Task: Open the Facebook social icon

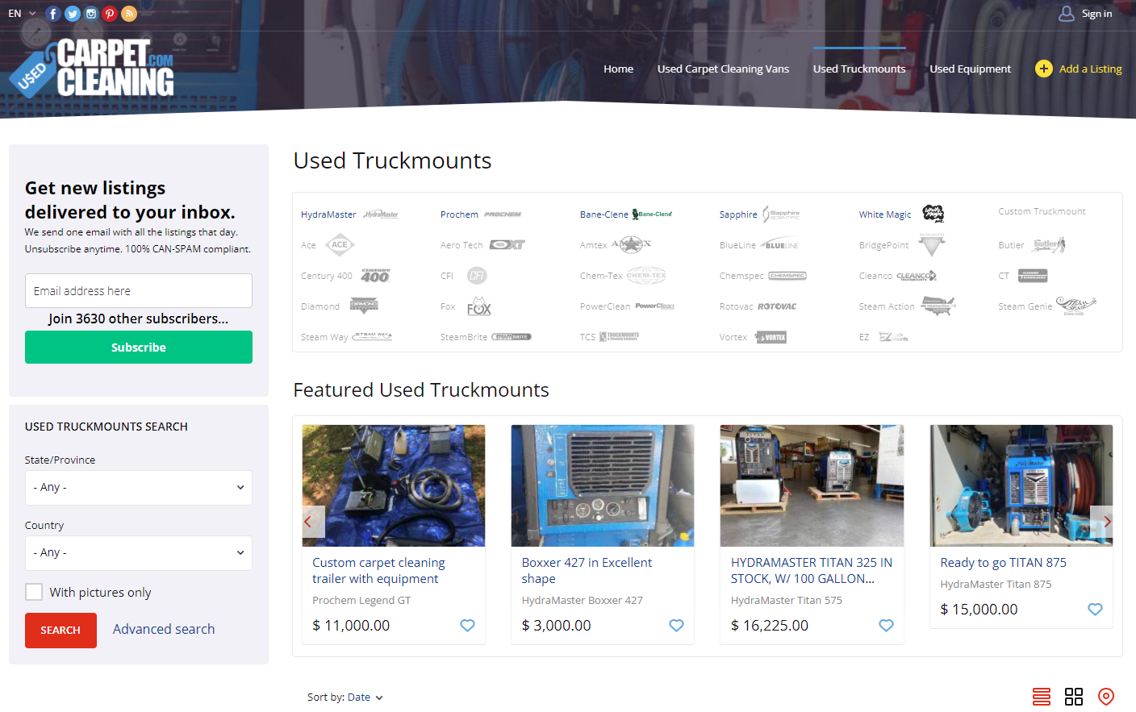Action: click(53, 14)
